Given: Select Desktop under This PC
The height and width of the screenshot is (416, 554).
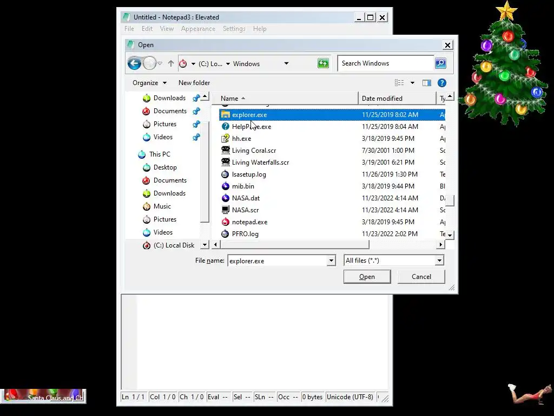Looking at the screenshot, I should point(165,167).
